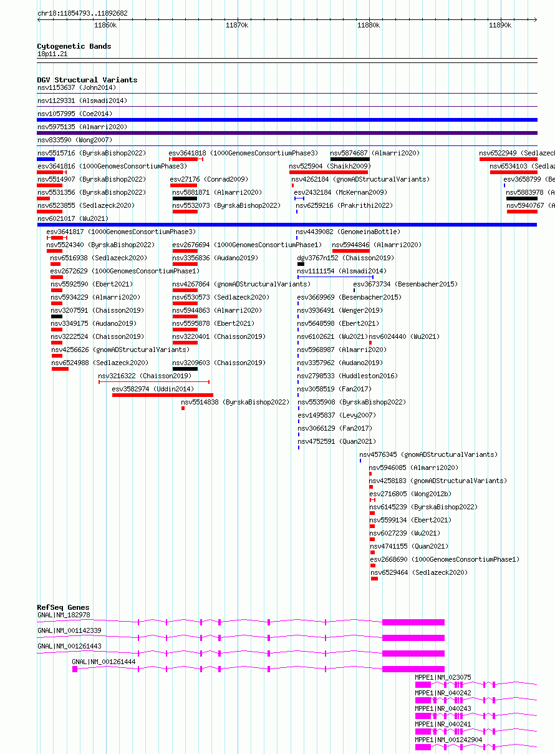
Task: Click the 18p11.21 cytogenetic band label
Action: [x=52, y=54]
